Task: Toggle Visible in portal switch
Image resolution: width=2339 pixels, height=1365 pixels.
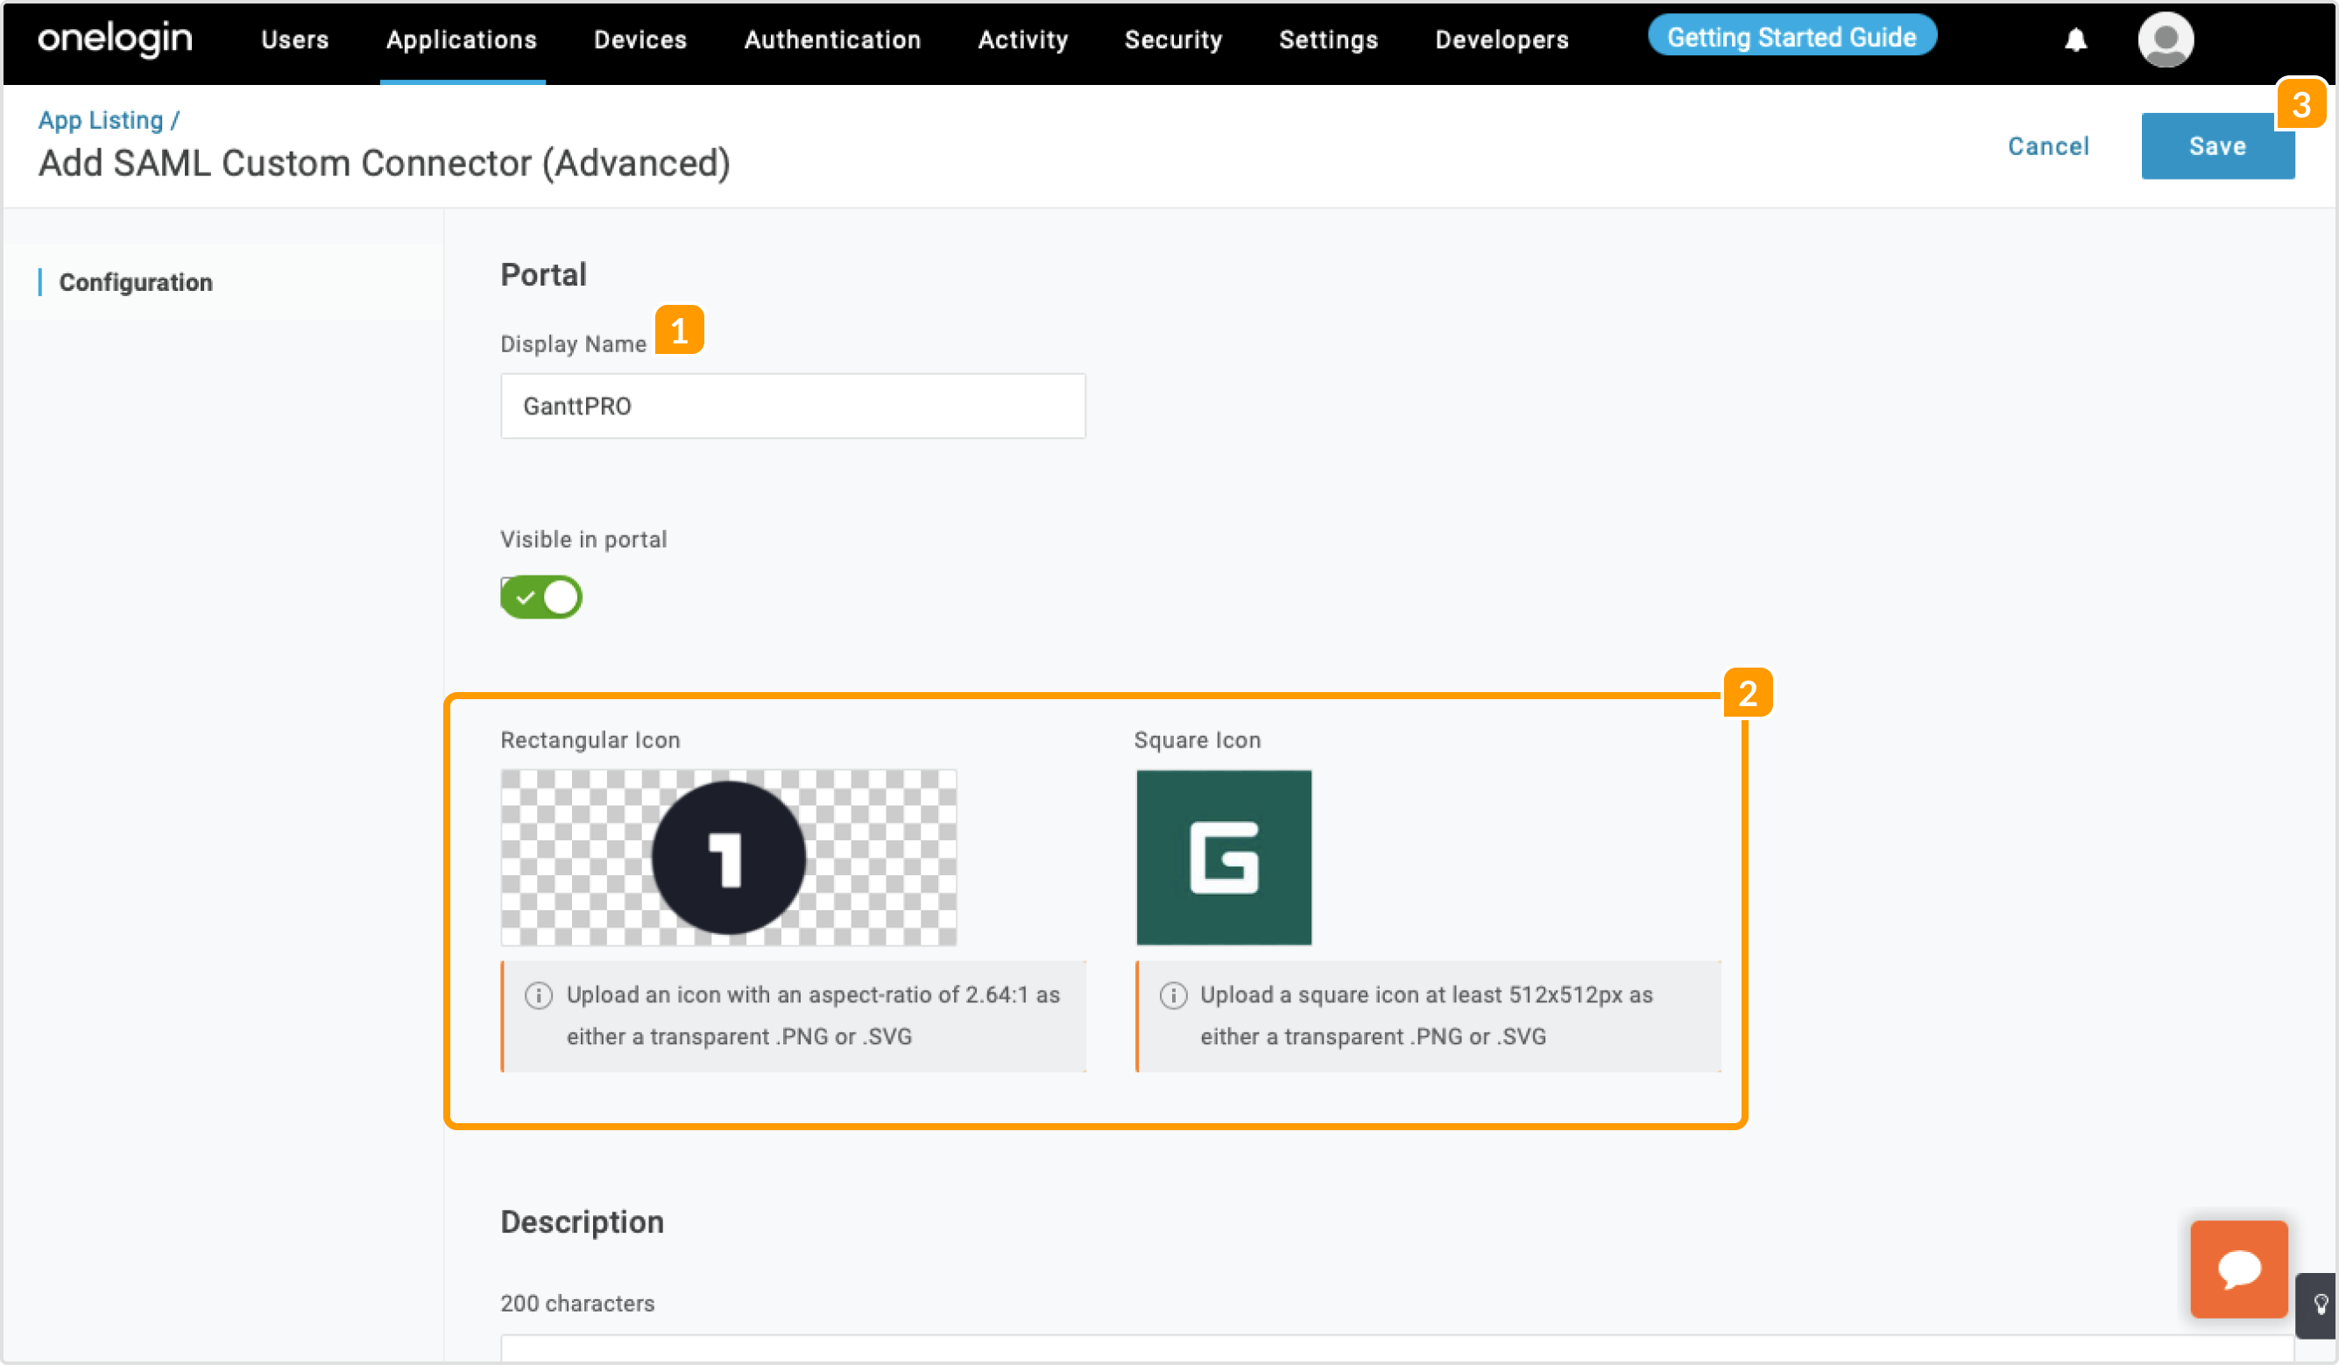Action: coord(541,597)
